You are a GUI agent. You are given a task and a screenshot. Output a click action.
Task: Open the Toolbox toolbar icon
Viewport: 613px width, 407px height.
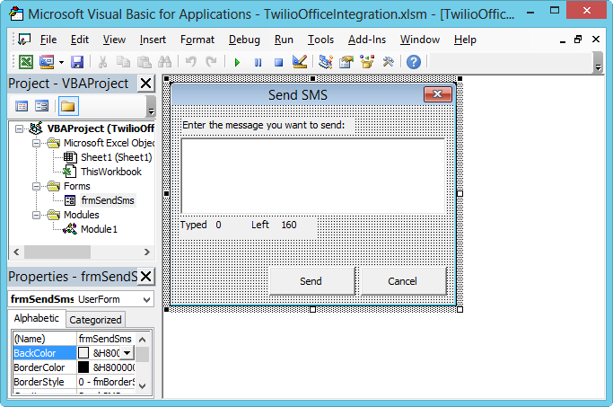pos(389,62)
